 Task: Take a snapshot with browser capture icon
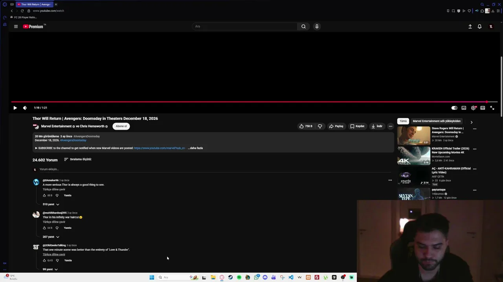point(453,11)
